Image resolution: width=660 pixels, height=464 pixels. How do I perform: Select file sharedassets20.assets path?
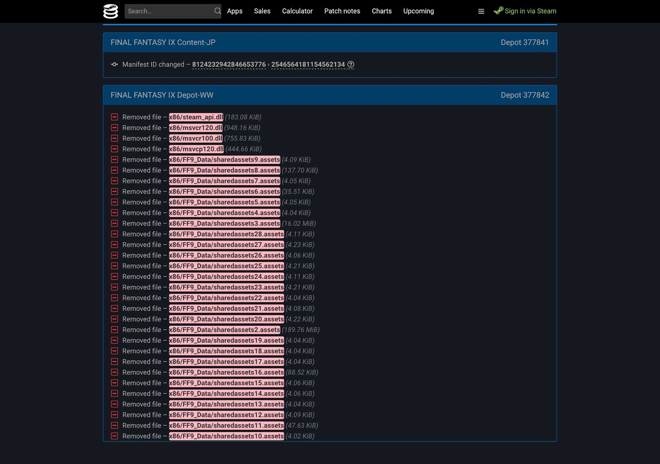click(226, 319)
